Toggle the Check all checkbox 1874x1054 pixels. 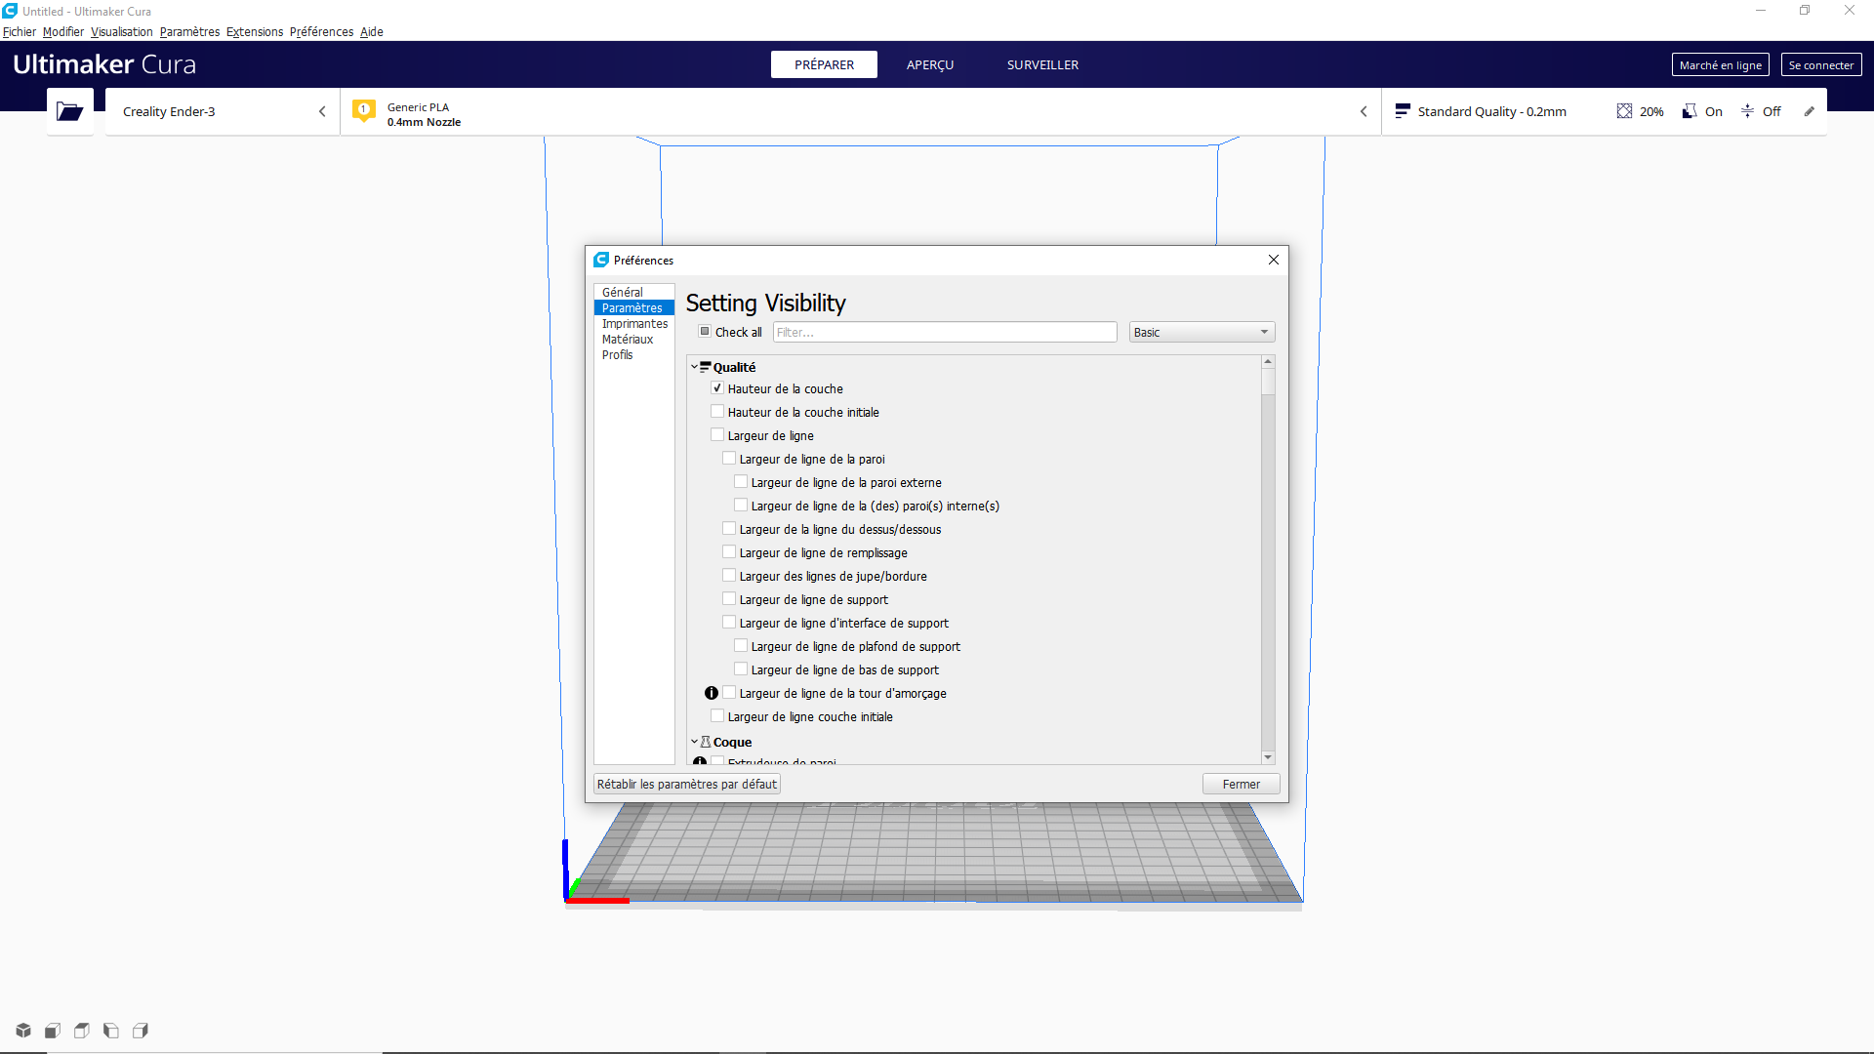[705, 332]
